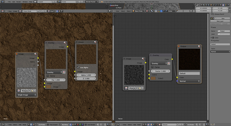Viewport: 231px width, 126px height.
Task: Enable Free Unused checkbox
Action: [48, 125]
